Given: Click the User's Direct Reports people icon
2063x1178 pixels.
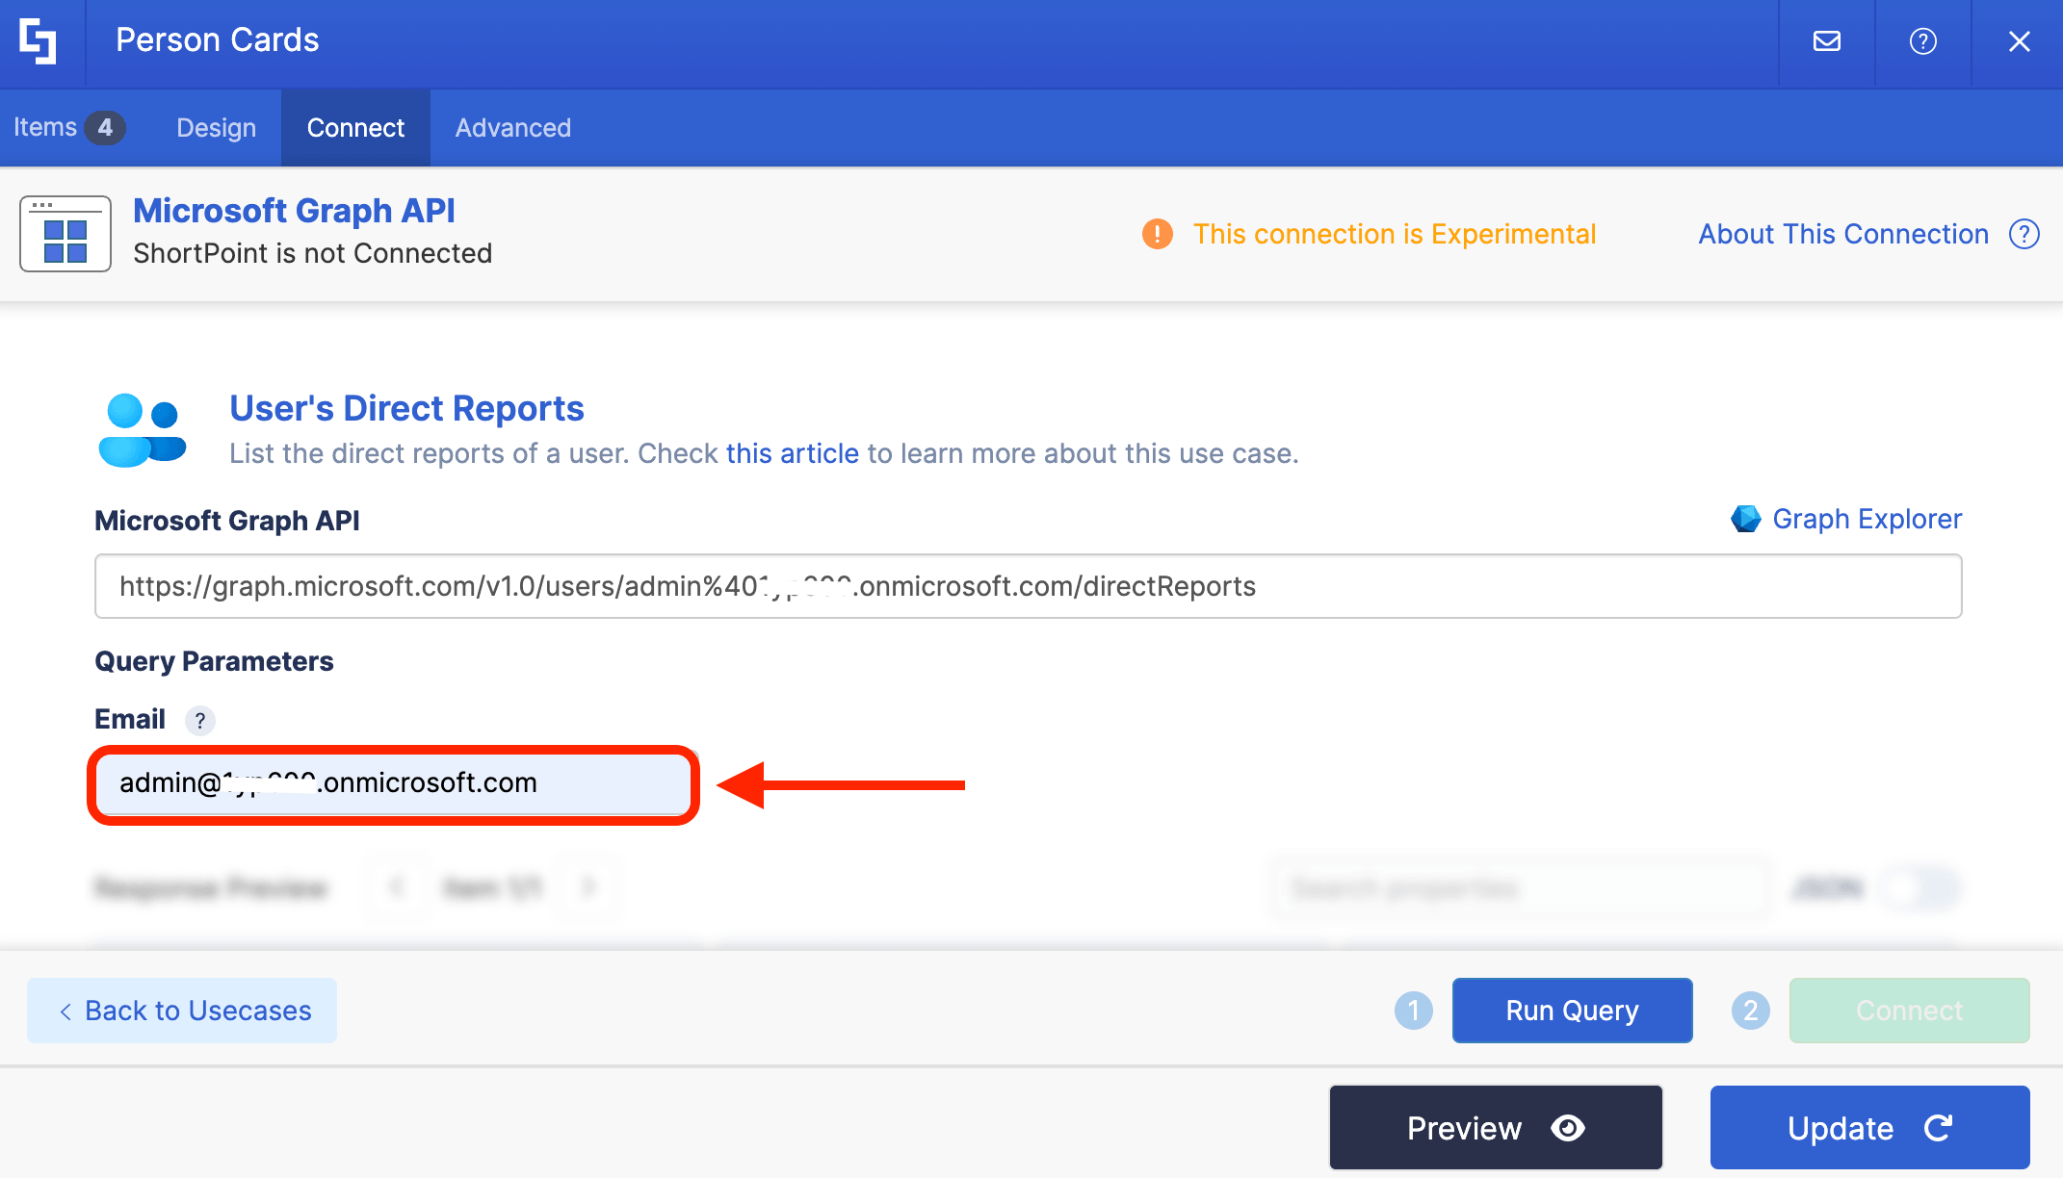Looking at the screenshot, I should [142, 430].
